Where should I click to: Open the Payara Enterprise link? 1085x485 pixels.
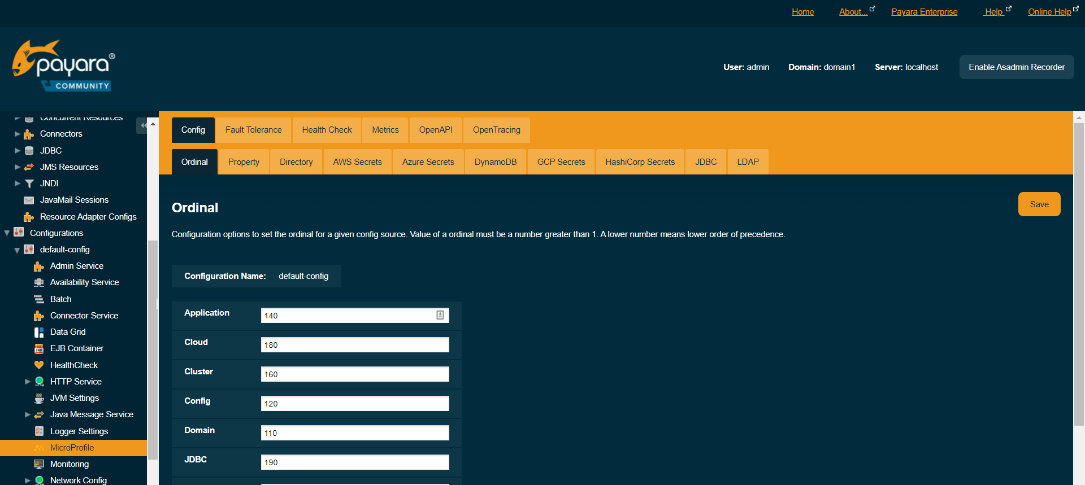[x=924, y=12]
